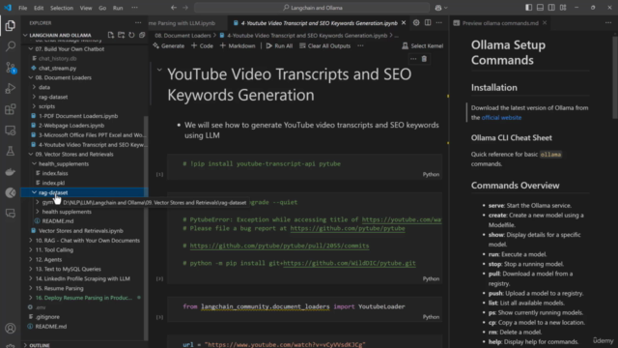Open the Docker view icon
The height and width of the screenshot is (348, 618).
(11, 172)
